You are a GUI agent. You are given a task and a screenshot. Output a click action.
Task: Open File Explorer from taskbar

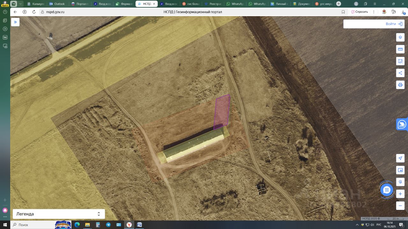tap(87, 225)
